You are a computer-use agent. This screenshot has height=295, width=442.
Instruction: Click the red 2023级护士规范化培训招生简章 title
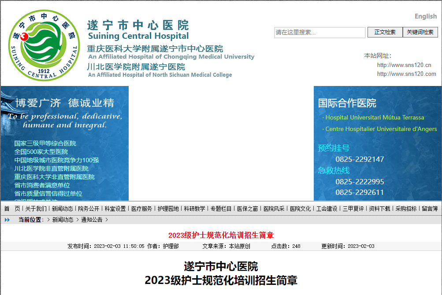tap(221, 235)
